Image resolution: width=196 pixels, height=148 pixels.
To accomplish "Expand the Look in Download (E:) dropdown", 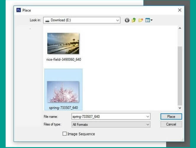I will pos(117,20).
